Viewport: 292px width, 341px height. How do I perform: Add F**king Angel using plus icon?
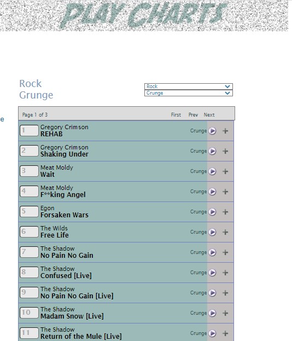tap(225, 192)
